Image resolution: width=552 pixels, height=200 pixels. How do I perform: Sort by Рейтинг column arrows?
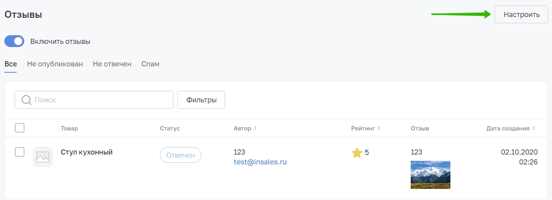[379, 128]
